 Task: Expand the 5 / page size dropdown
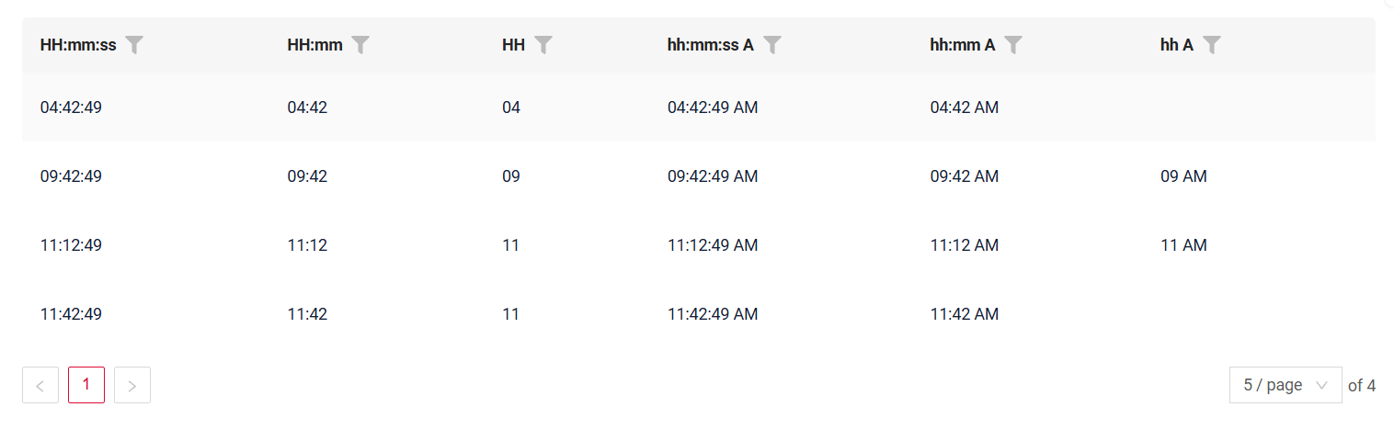(1285, 385)
